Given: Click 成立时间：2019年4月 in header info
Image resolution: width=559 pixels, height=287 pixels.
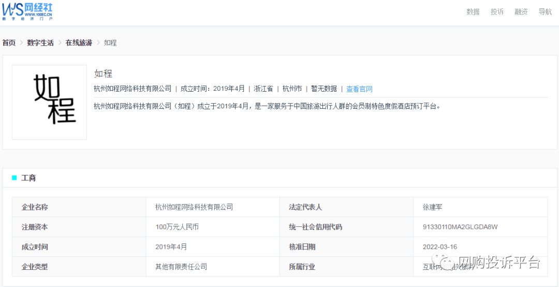Looking at the screenshot, I should tap(213, 89).
